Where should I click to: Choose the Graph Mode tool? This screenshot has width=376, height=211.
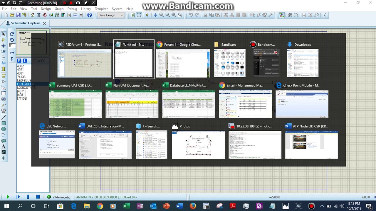tap(4, 87)
